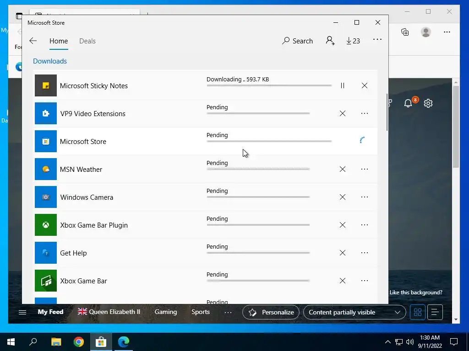The image size is (469, 351).
Task: Open the Home tab in Microsoft Store
Action: [x=59, y=41]
